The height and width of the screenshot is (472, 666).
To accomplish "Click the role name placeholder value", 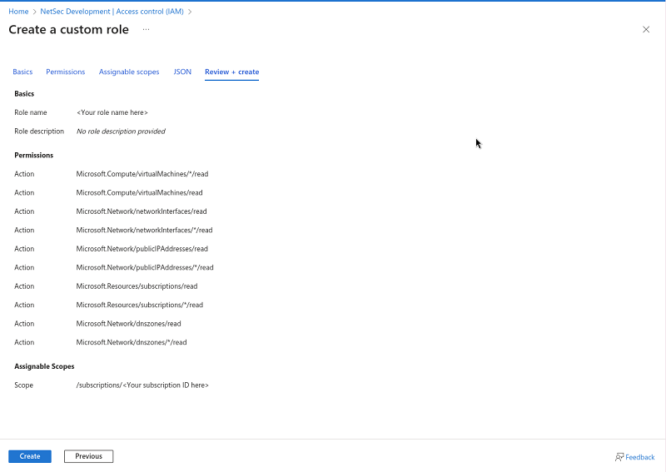I will click(x=112, y=112).
